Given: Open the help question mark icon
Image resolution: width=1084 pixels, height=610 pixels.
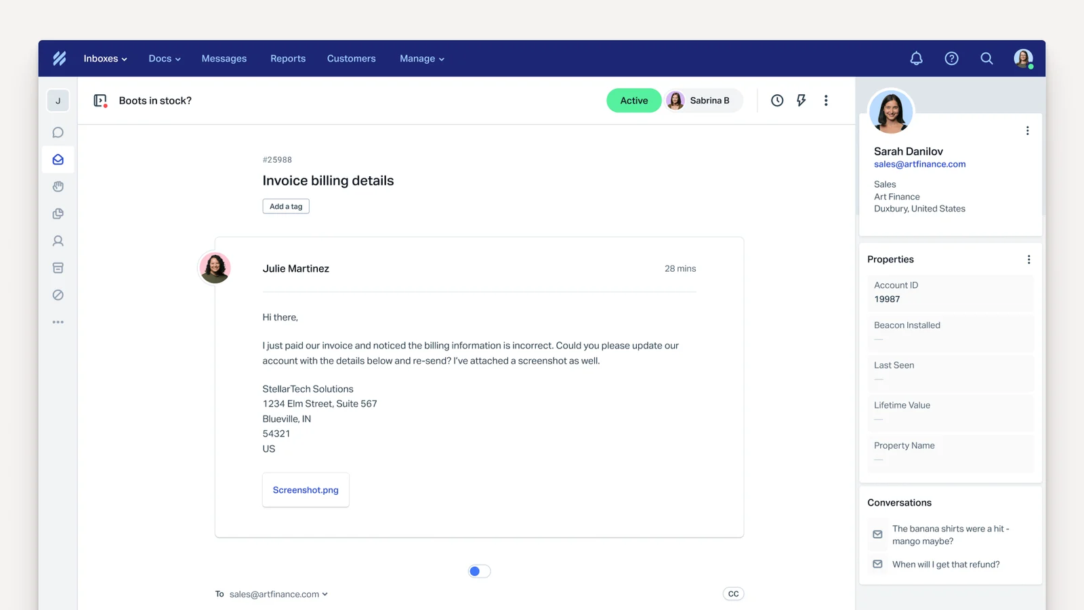Looking at the screenshot, I should [951, 58].
